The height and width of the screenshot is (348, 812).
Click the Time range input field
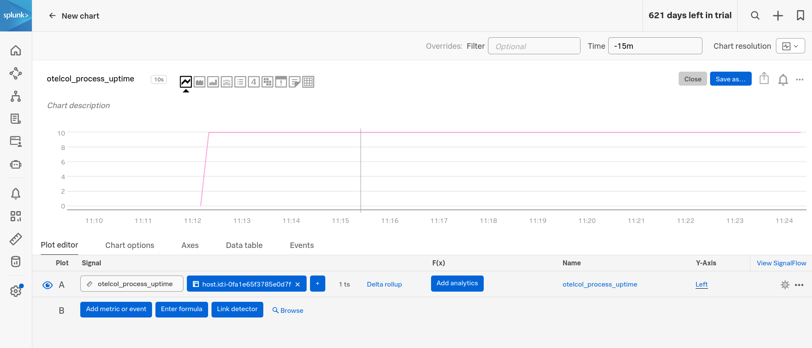(x=655, y=46)
